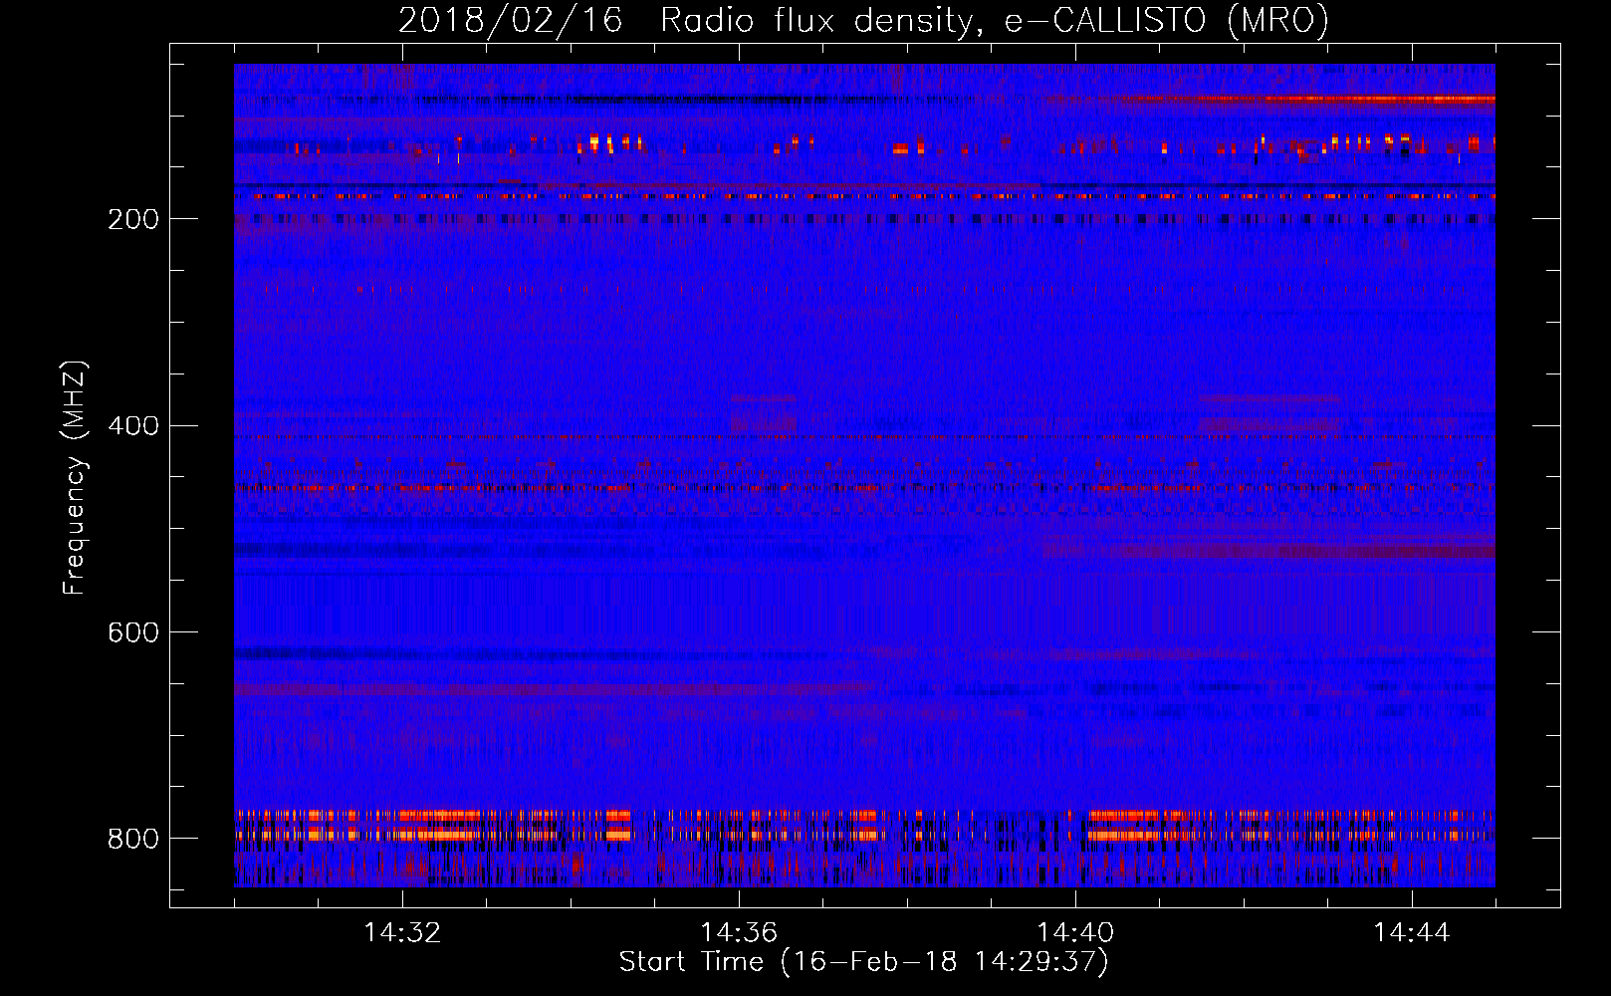Click the '14:36' time tick label
The image size is (1611, 996).
tap(739, 933)
